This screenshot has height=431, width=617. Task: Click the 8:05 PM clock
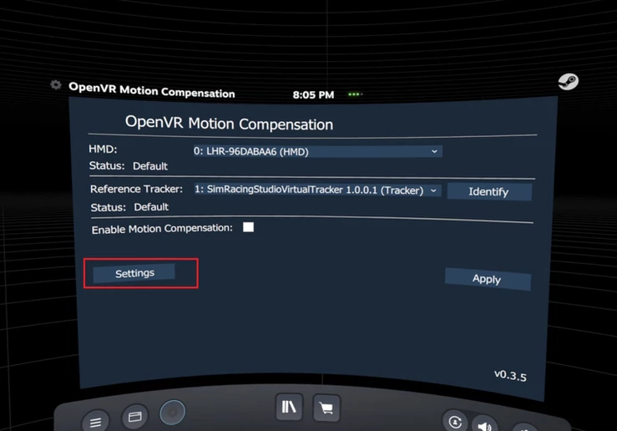coord(313,95)
